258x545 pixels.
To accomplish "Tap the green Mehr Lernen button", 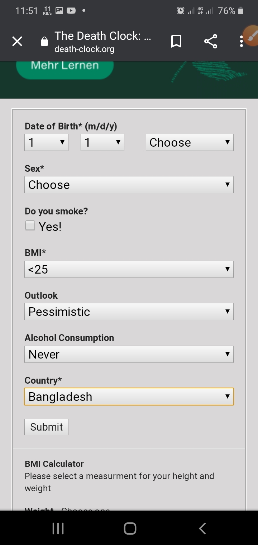I will (x=65, y=67).
